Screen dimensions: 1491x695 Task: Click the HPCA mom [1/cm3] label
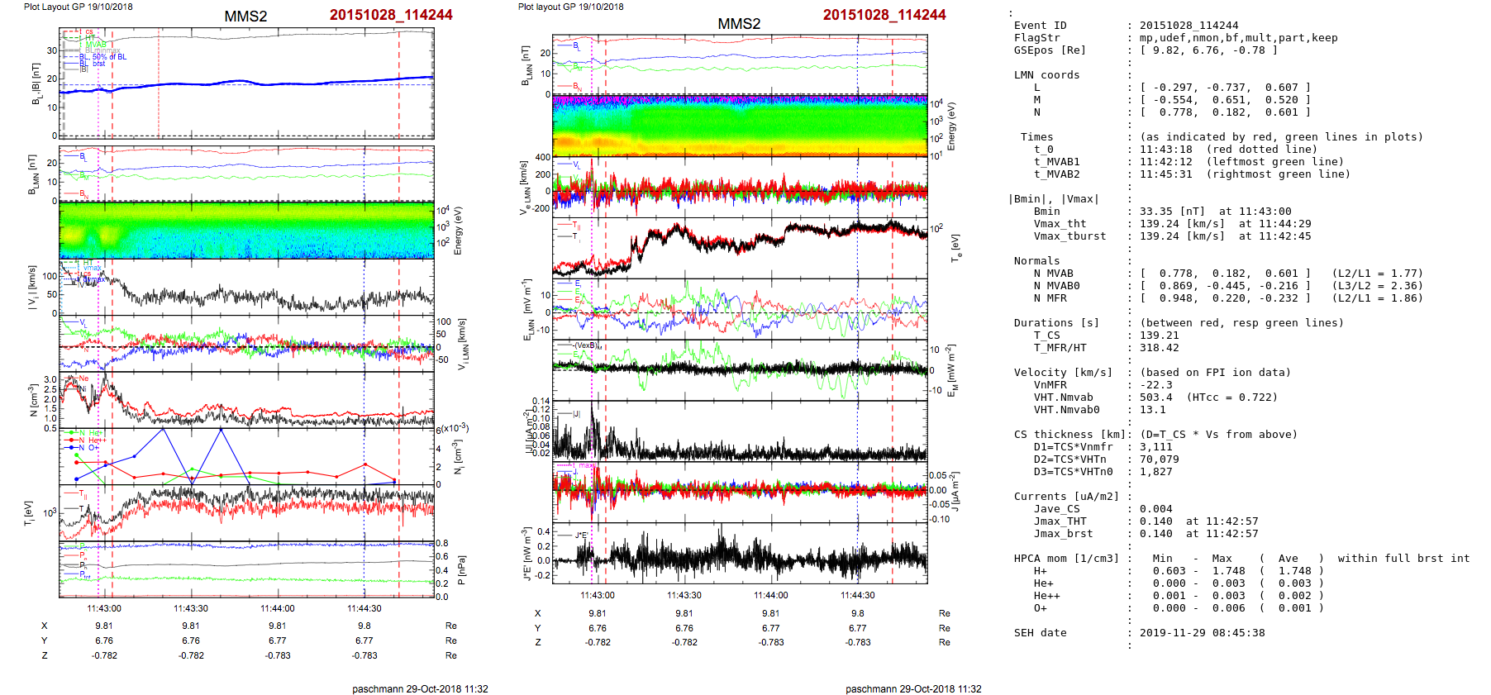pos(1066,559)
